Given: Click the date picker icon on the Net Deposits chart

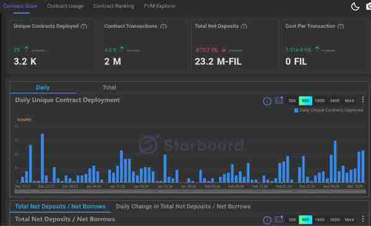Looking at the screenshot, I should (279, 219).
